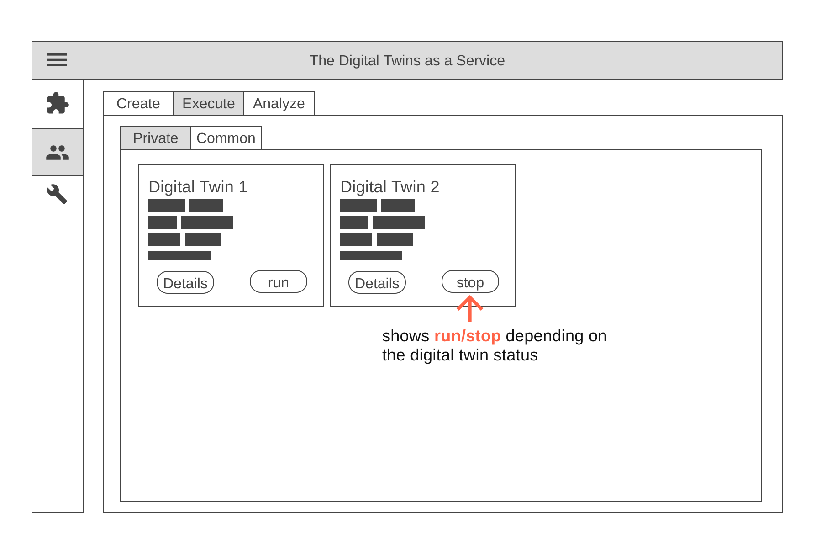Image resolution: width=821 pixels, height=540 pixels.
Task: Open Details for Digital Twin 1
Action: click(x=185, y=283)
